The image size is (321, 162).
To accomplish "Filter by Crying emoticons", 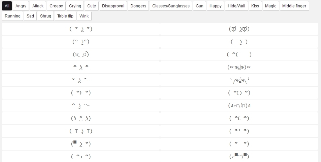I will (75, 6).
